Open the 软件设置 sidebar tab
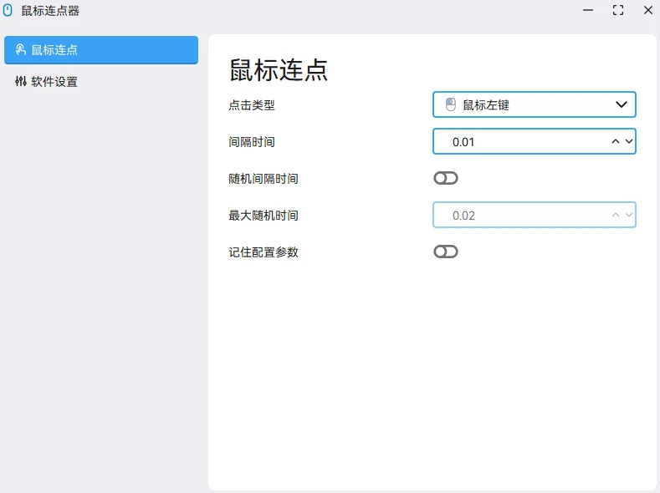Screen dimensions: 660x493 (x=101, y=82)
